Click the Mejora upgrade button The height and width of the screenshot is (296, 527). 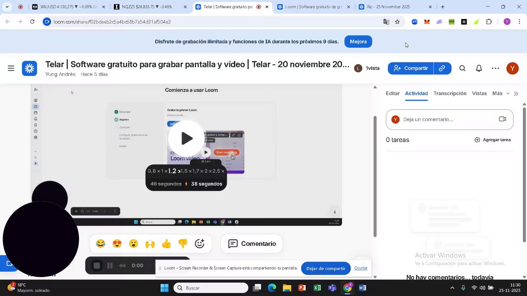tap(358, 42)
